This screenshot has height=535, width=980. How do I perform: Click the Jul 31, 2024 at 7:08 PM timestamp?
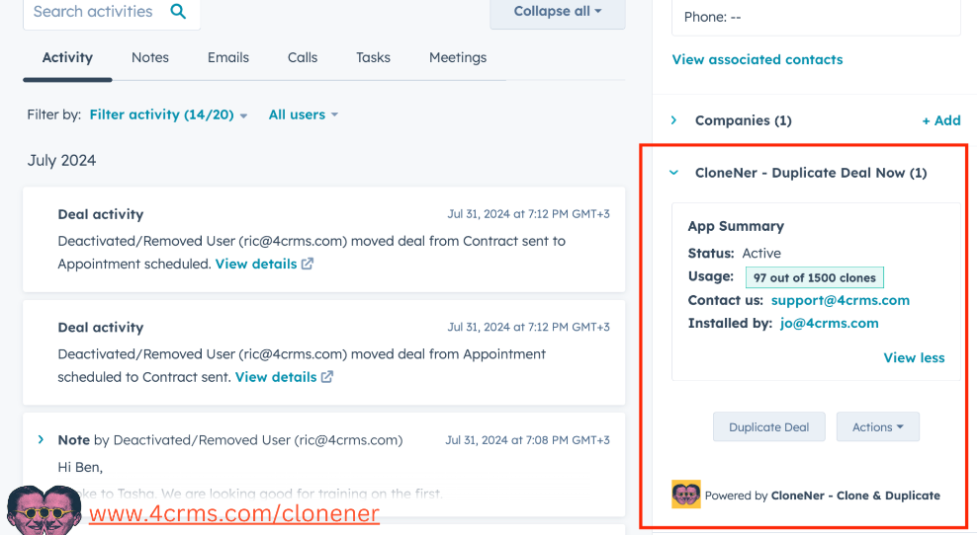click(x=527, y=439)
